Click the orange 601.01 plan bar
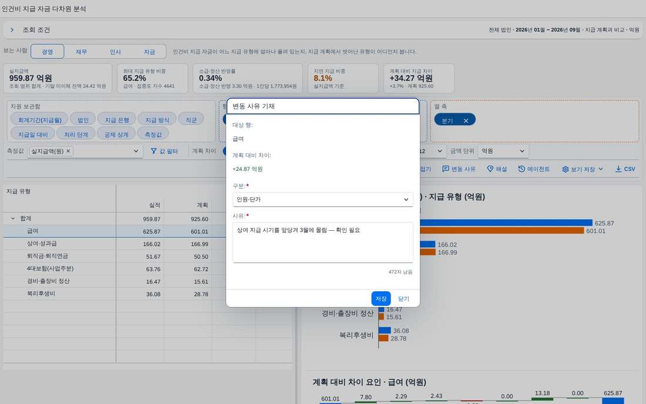Viewport: 646px width, 404px height. (502, 231)
